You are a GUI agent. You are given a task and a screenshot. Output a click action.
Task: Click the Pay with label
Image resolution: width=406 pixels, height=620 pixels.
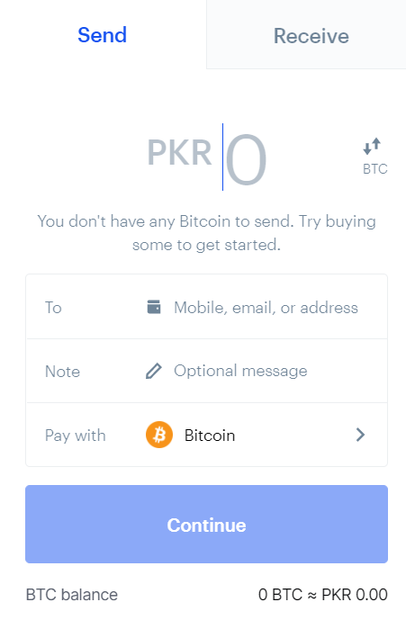coord(76,436)
